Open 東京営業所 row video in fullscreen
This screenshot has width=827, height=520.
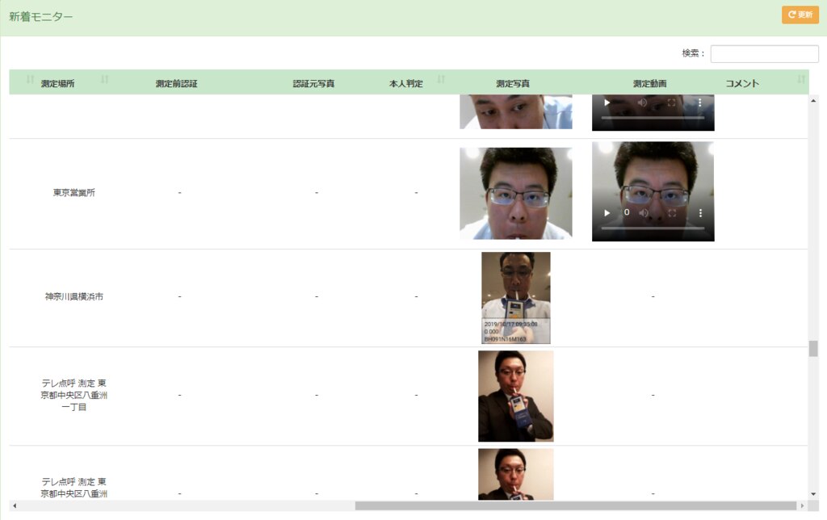click(672, 213)
